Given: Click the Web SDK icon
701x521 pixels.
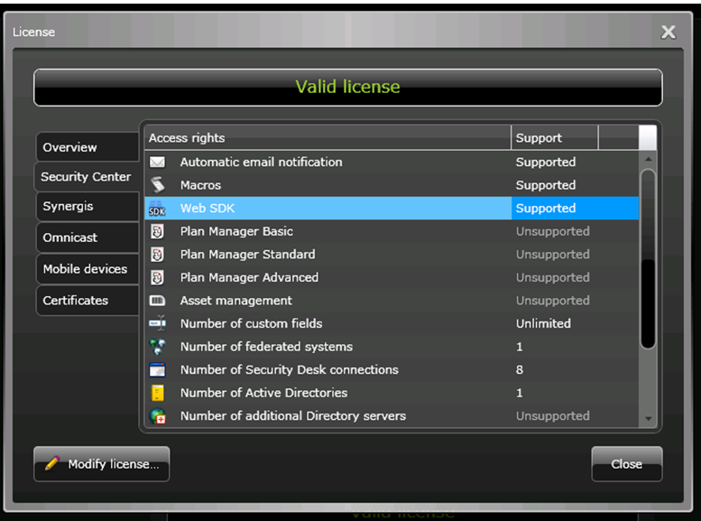Looking at the screenshot, I should [x=157, y=209].
